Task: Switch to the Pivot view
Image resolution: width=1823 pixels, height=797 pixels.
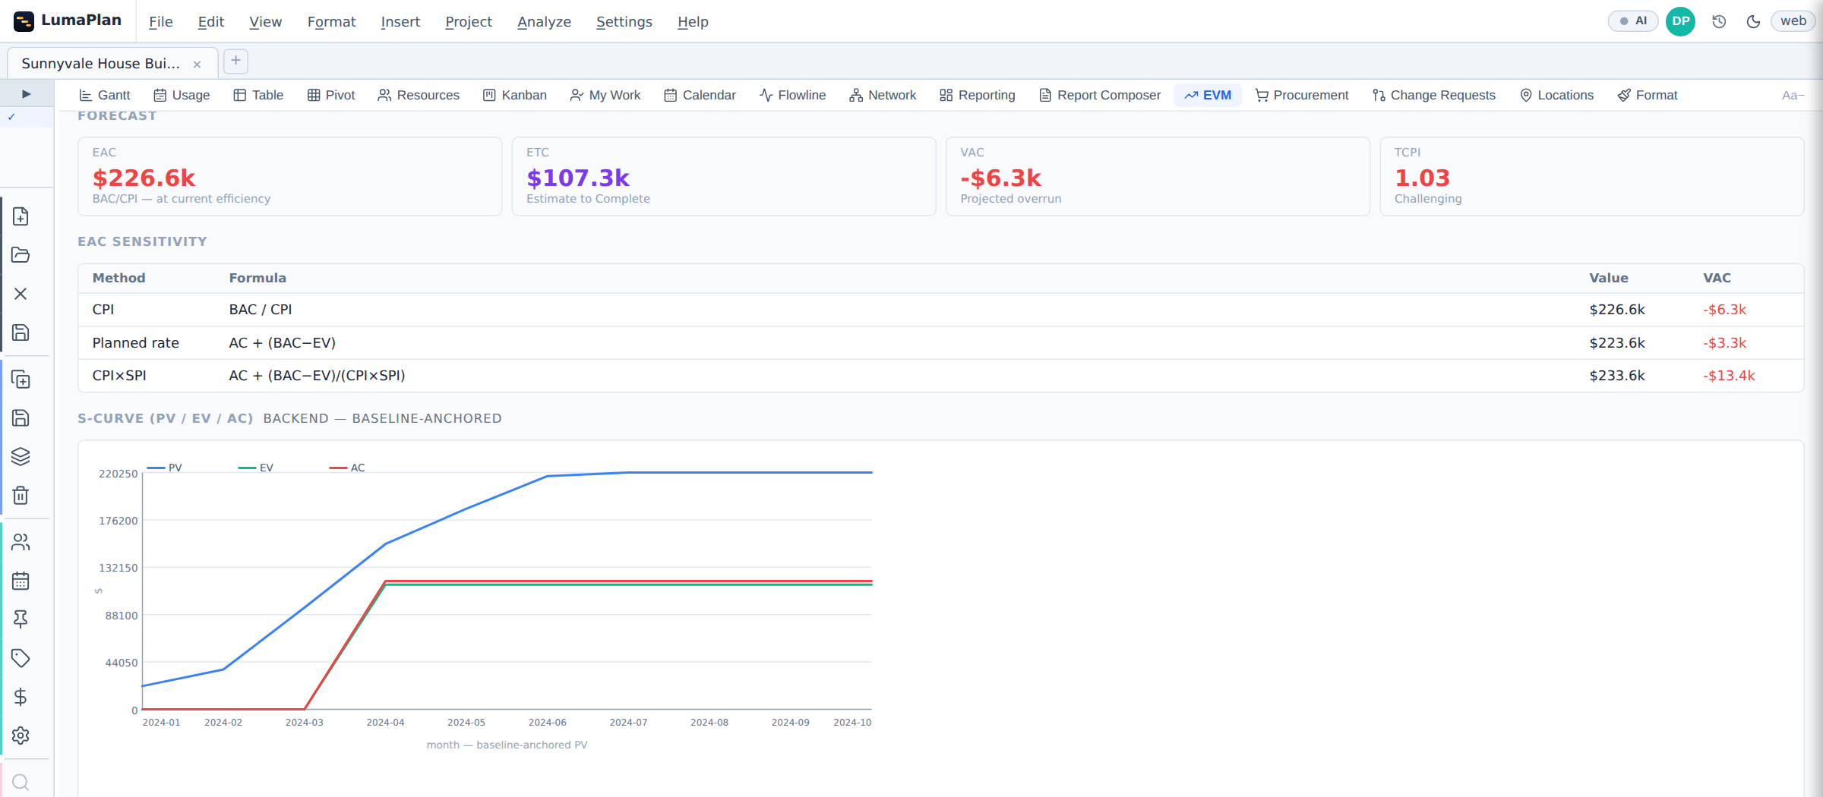Action: pyautogui.click(x=331, y=95)
